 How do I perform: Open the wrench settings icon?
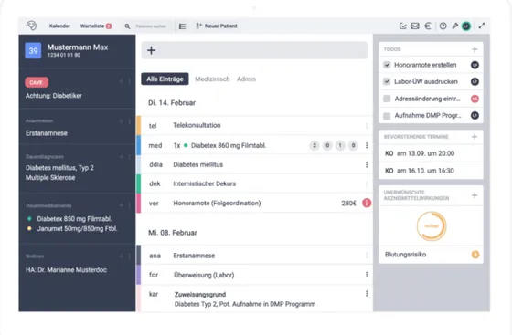(455, 26)
